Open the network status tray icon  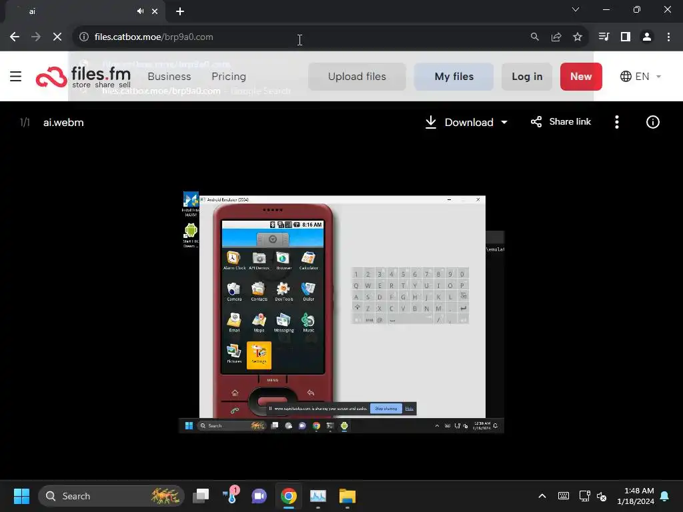(584, 496)
